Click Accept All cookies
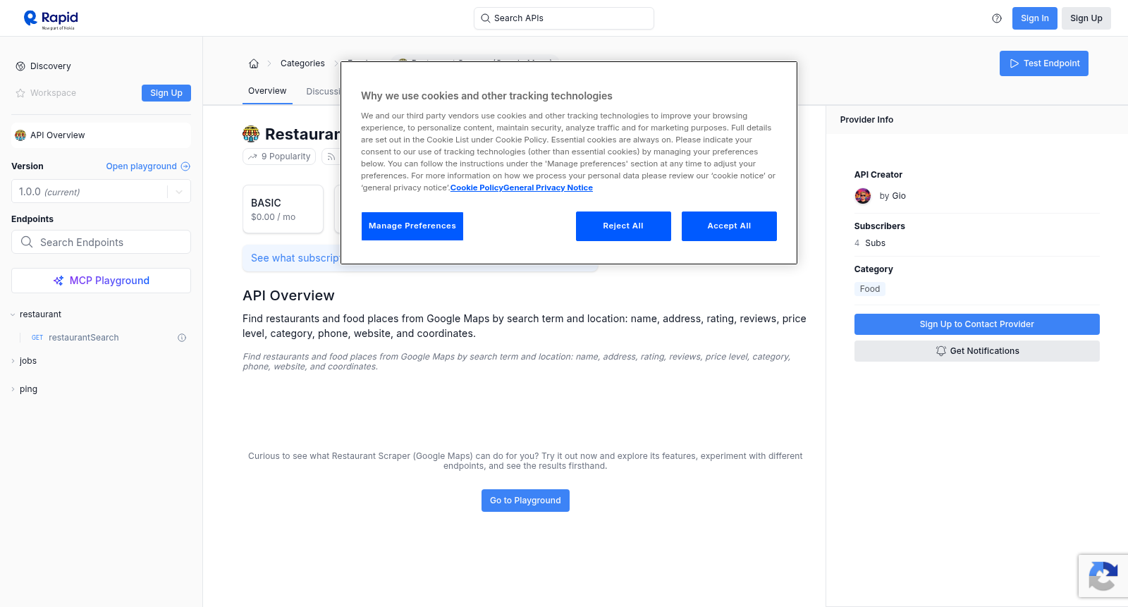 [729, 226]
